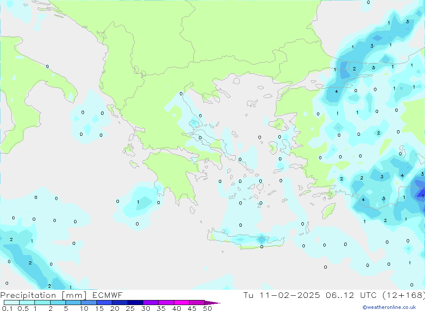Click the '1' value southwest of Peloponnese
Viewport: 425px width, 311px height.
[x=138, y=202]
